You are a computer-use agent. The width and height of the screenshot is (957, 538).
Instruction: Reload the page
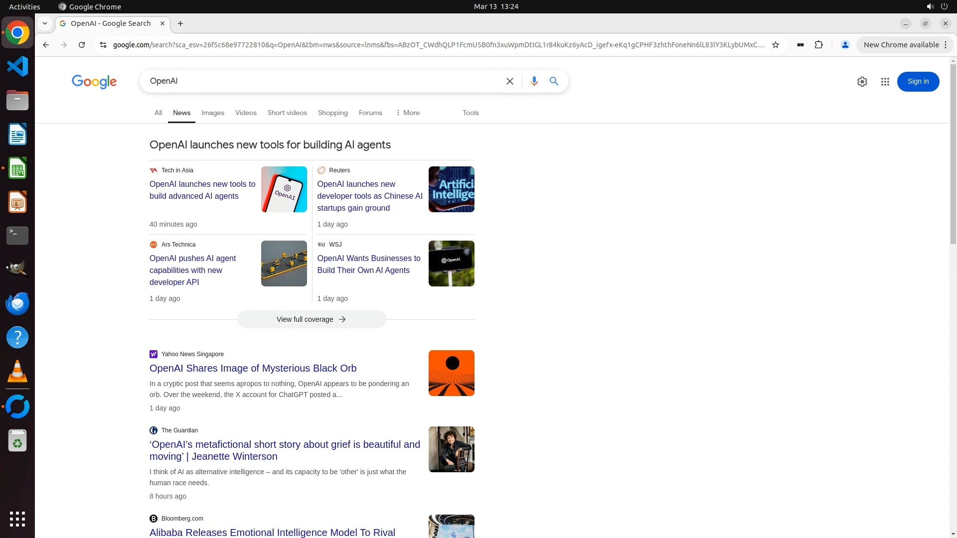tap(82, 45)
